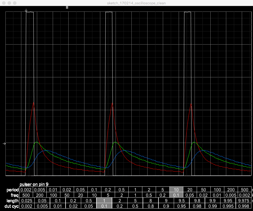Select period 200
Screen dimensions: 253x211
click(231, 189)
